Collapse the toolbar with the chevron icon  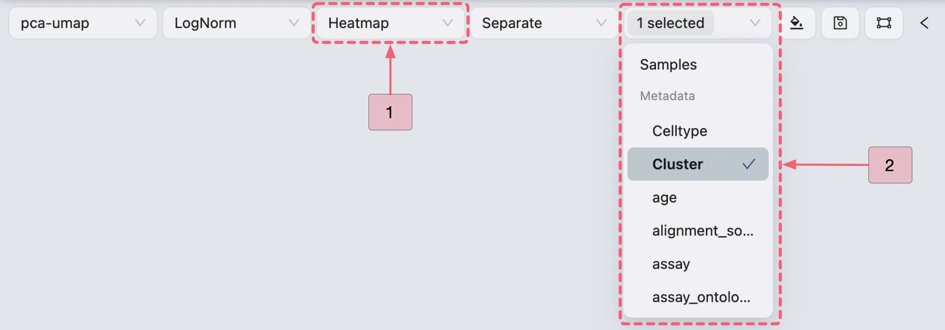click(924, 23)
